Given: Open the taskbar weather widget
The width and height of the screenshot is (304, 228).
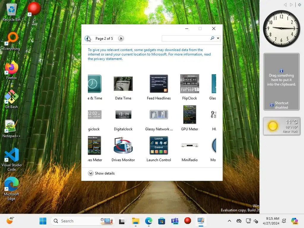Looking at the screenshot, I should 10,221.
